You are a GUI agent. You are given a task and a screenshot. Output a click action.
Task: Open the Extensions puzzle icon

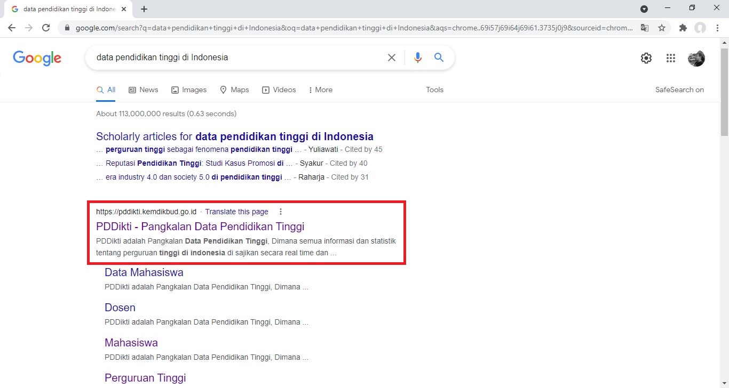[x=683, y=28]
